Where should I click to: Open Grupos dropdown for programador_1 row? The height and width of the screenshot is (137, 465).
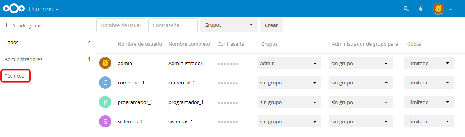tap(289, 102)
